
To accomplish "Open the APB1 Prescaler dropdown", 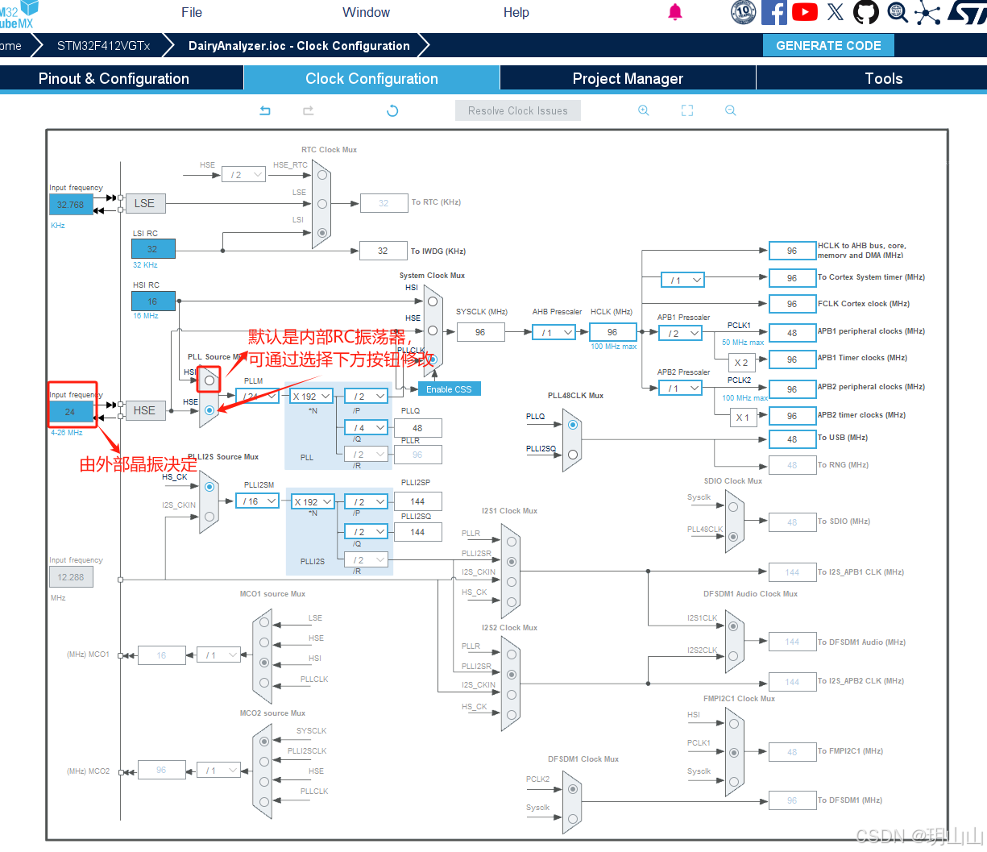I will (x=681, y=333).
